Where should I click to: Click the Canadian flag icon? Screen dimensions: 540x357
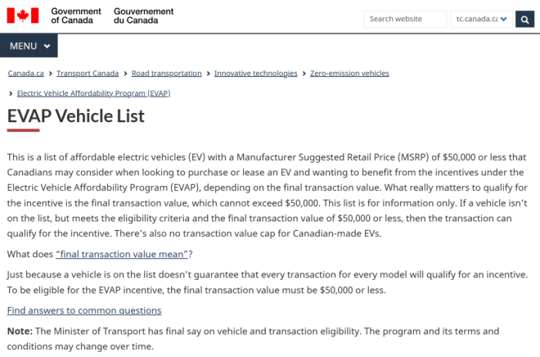tap(25, 16)
